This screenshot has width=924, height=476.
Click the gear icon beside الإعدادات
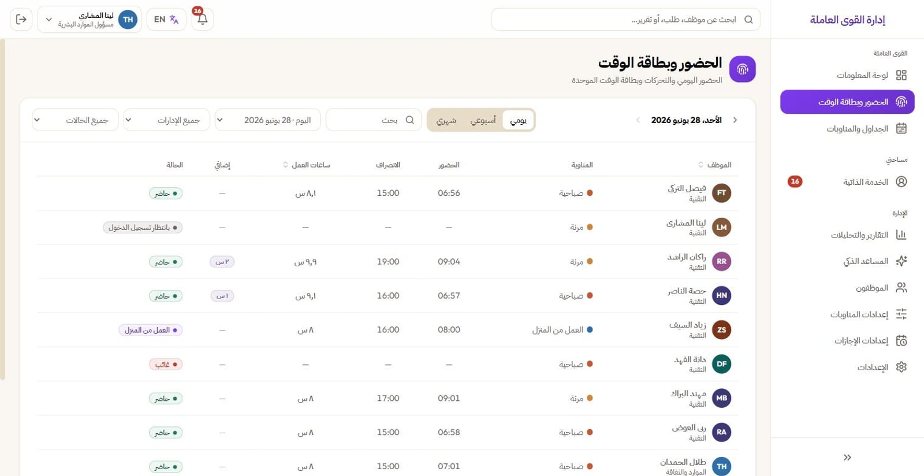(x=901, y=367)
